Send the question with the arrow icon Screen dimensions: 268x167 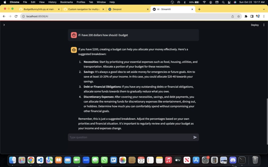(195, 138)
